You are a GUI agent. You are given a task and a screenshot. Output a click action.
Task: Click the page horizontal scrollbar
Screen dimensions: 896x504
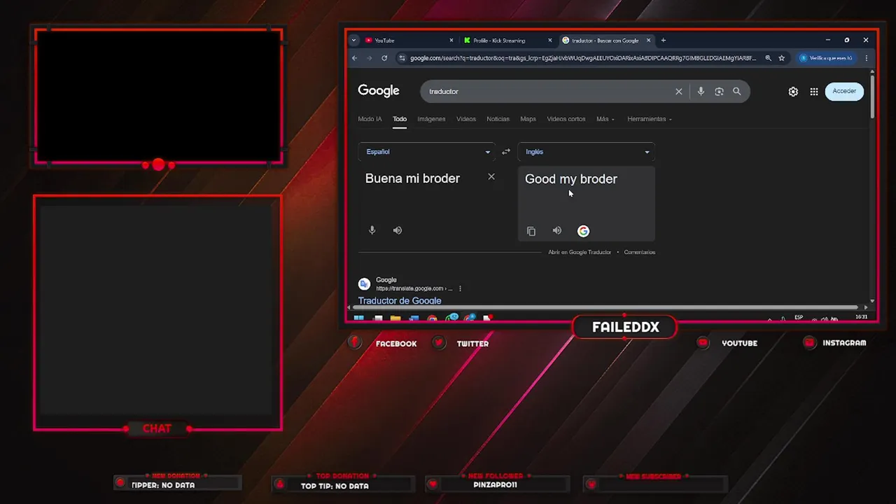click(605, 307)
